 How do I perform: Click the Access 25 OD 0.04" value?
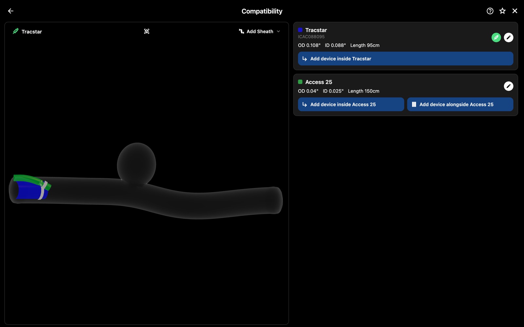click(x=308, y=91)
